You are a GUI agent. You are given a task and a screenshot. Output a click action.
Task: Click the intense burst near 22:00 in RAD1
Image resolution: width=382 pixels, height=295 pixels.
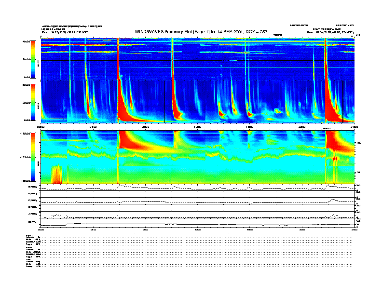331,107
